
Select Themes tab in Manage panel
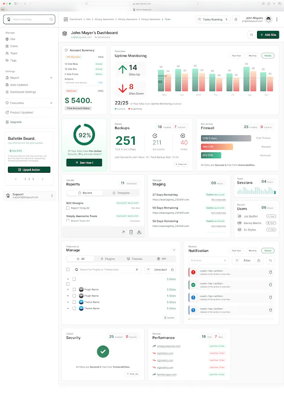point(135,259)
